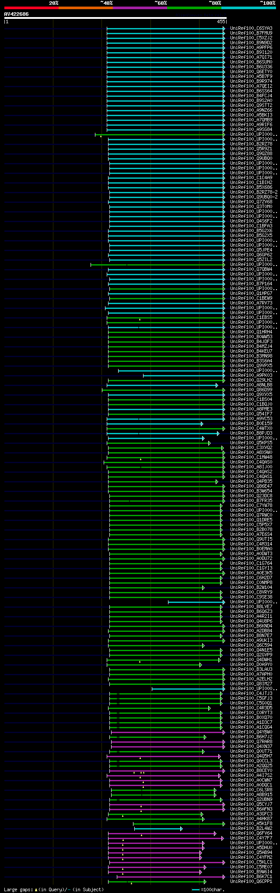Select the UniRef100_A5B7F9 entry
Screen dimensions: 280x893
(251, 77)
